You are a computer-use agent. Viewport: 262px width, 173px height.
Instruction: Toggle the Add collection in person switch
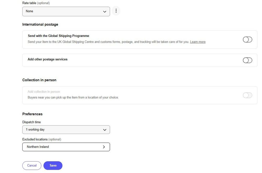[248, 95]
